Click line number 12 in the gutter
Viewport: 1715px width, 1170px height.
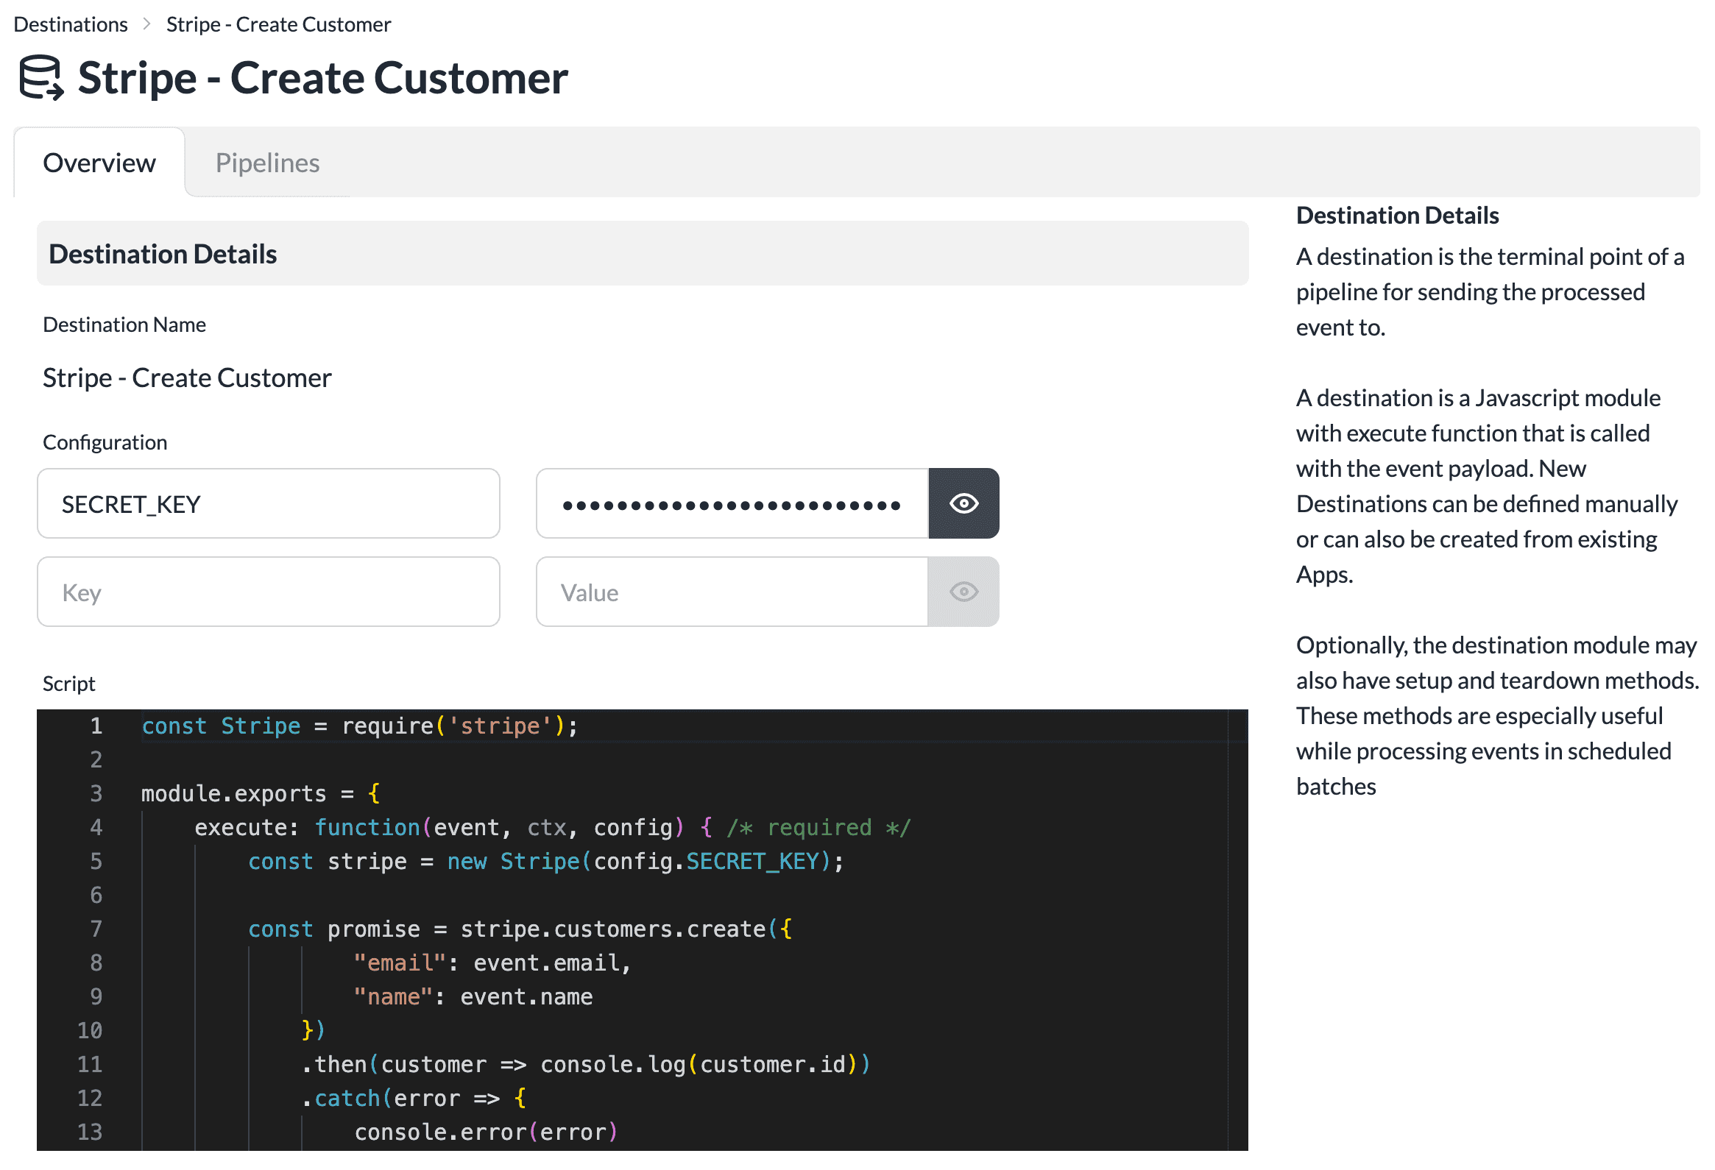(90, 1099)
